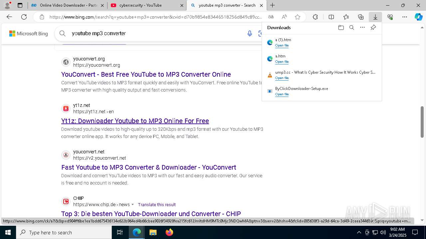Open YouConvert Best Free YouTube result
The image size is (426, 239).
tap(146, 74)
